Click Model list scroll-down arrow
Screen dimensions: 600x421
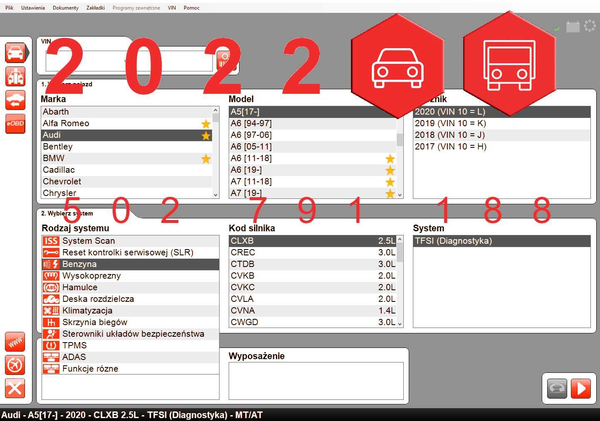(x=400, y=195)
